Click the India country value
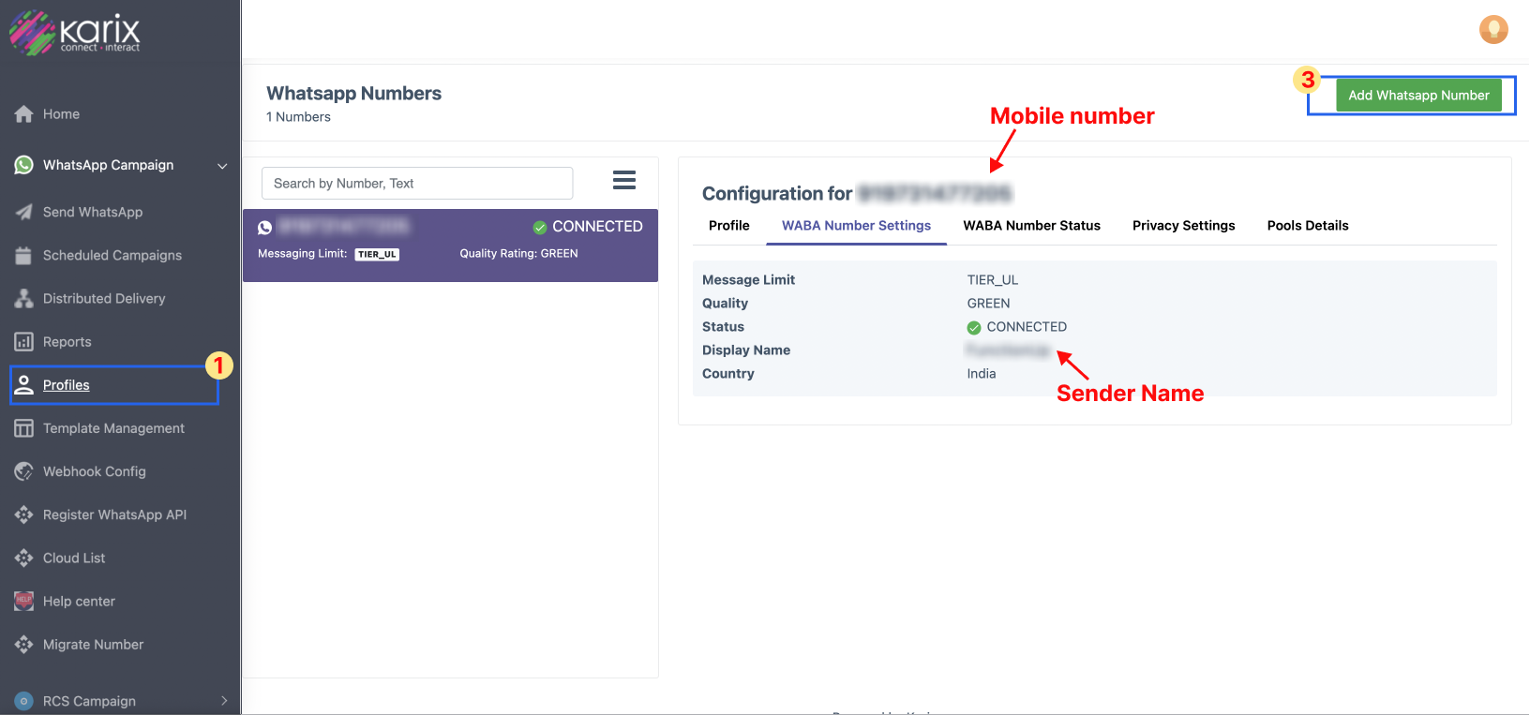Viewport: 1530px width, 715px height. [982, 374]
